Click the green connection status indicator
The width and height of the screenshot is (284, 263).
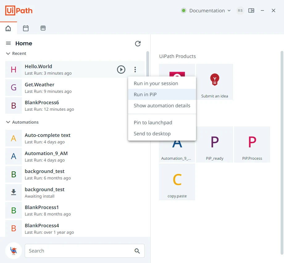[184, 11]
